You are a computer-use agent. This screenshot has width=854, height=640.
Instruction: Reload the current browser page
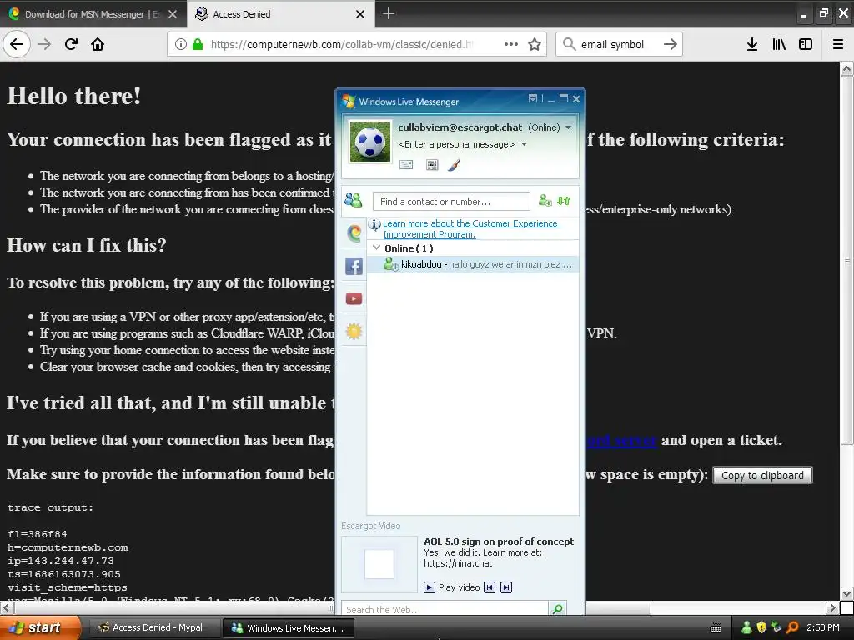[71, 44]
